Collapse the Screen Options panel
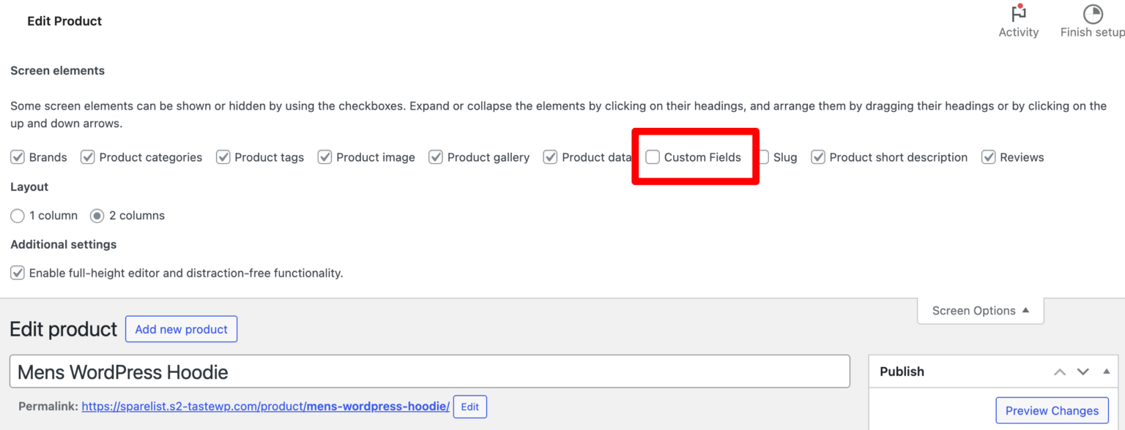The image size is (1125, 430). tap(980, 310)
